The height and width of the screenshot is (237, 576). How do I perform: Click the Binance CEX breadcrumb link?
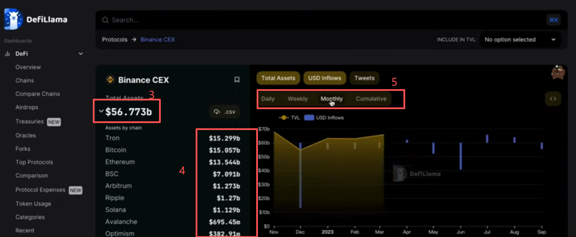tap(157, 40)
